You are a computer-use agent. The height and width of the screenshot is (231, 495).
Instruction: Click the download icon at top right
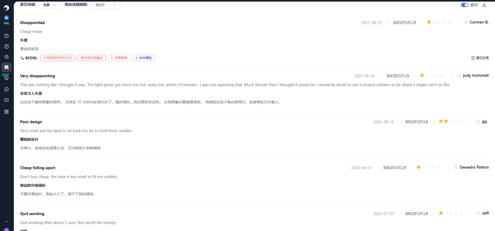484,5
